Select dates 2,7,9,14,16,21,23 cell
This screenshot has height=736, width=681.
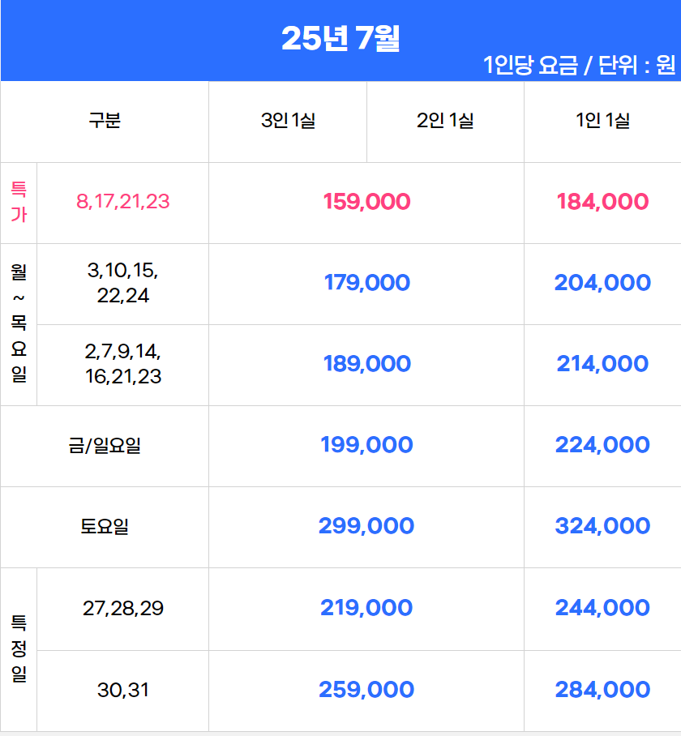[x=123, y=364]
